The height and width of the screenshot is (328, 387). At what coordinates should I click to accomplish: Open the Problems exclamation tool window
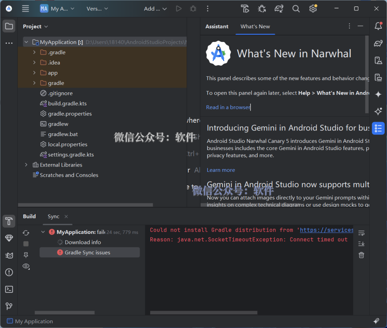pos(9,272)
